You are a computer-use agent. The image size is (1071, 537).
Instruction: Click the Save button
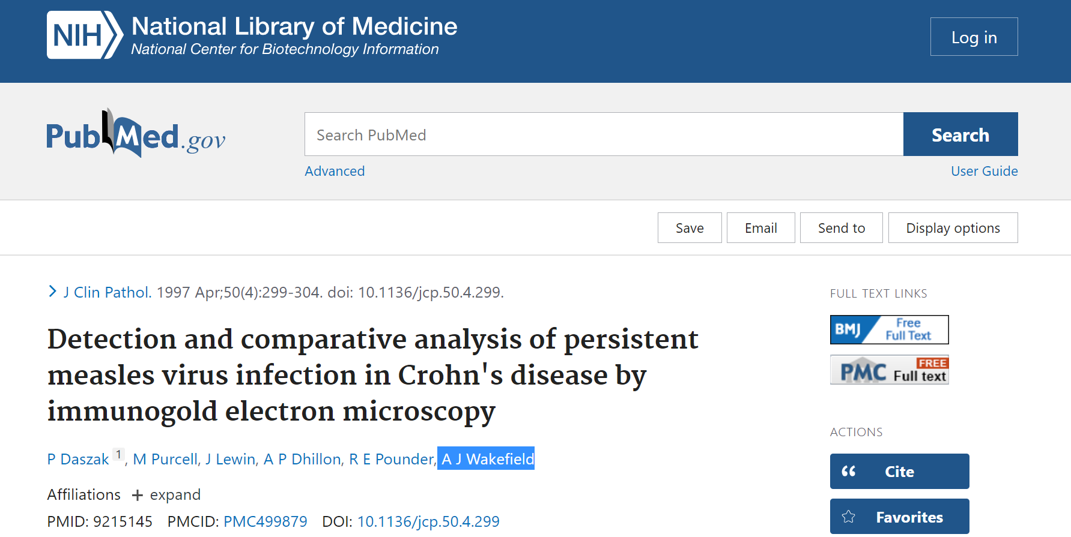pyautogui.click(x=689, y=228)
